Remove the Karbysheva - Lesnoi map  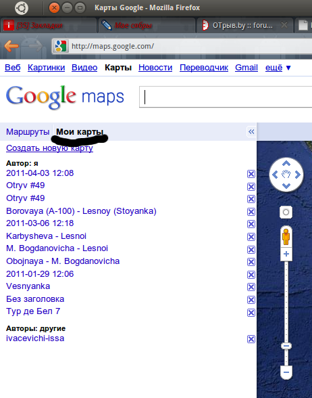click(251, 237)
